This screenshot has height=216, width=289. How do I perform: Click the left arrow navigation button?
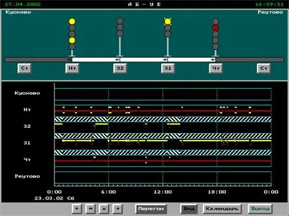click(x=77, y=209)
